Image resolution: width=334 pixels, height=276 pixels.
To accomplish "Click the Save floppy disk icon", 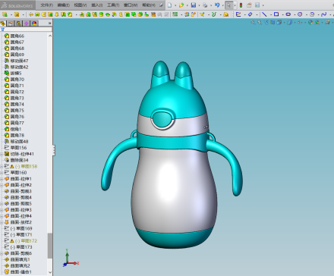I will pos(194,5).
